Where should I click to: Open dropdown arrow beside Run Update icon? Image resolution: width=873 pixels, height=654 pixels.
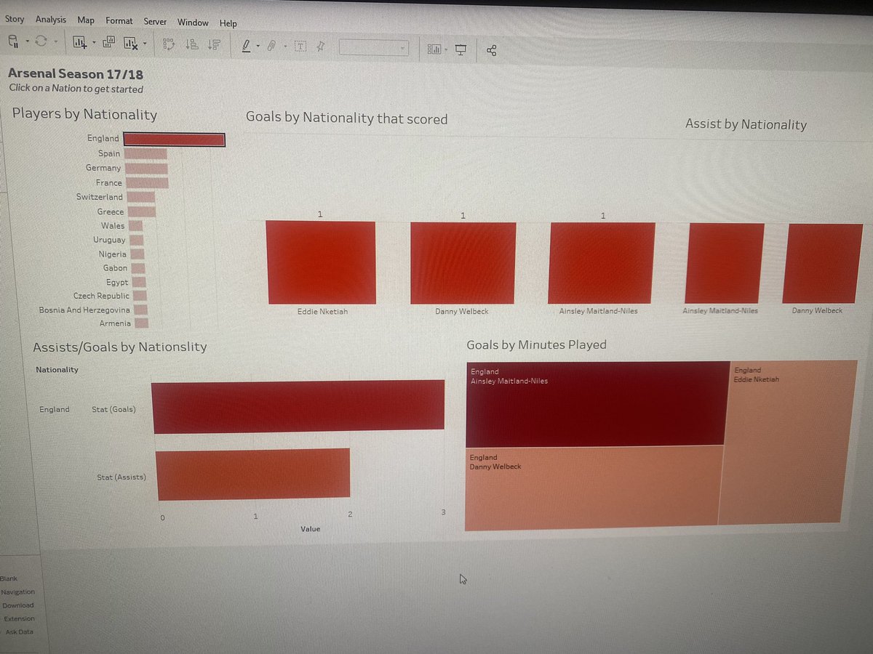tap(55, 43)
